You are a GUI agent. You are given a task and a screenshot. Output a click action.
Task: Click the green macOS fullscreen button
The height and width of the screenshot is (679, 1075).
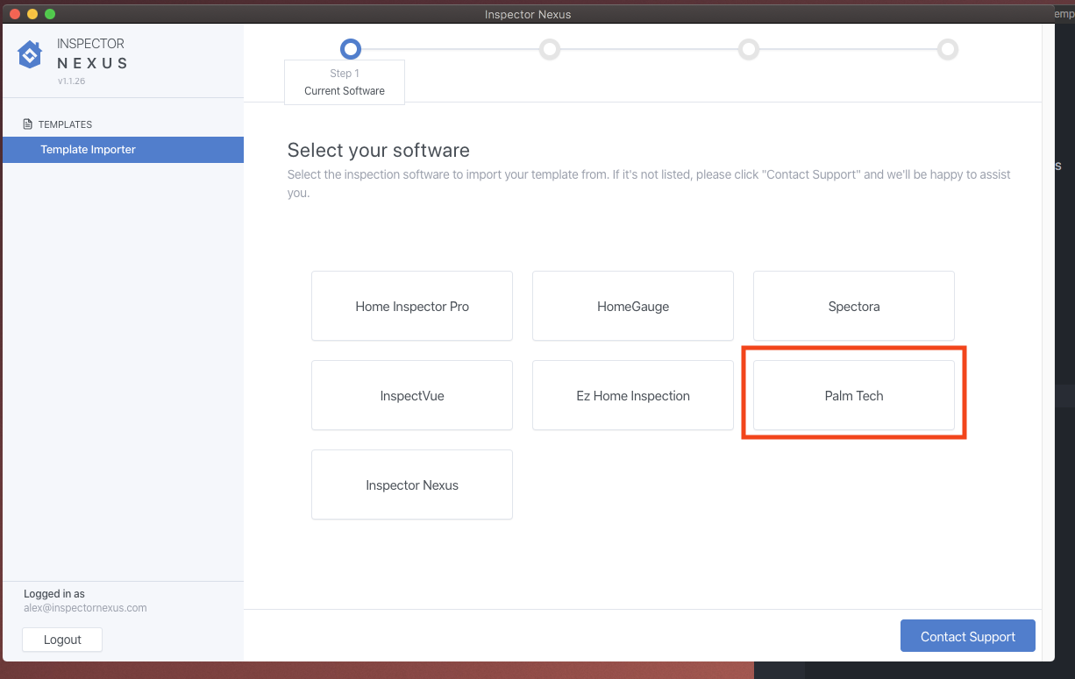50,14
